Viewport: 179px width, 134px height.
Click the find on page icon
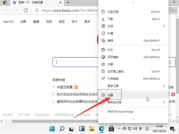(103, 71)
